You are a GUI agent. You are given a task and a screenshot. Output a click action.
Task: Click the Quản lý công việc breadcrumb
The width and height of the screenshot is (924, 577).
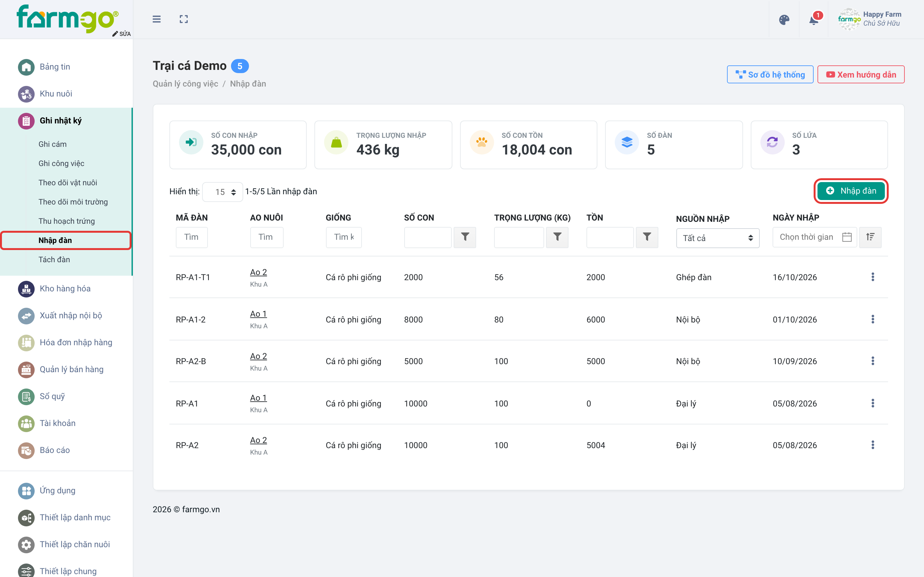[185, 84]
